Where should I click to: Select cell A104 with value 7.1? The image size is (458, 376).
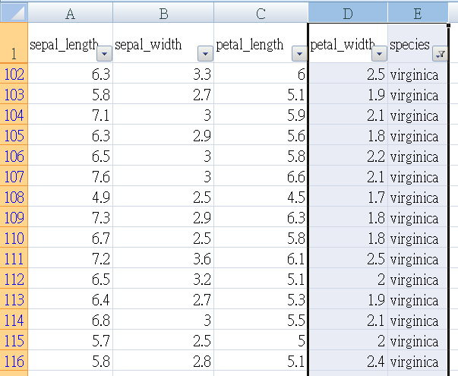coord(71,114)
